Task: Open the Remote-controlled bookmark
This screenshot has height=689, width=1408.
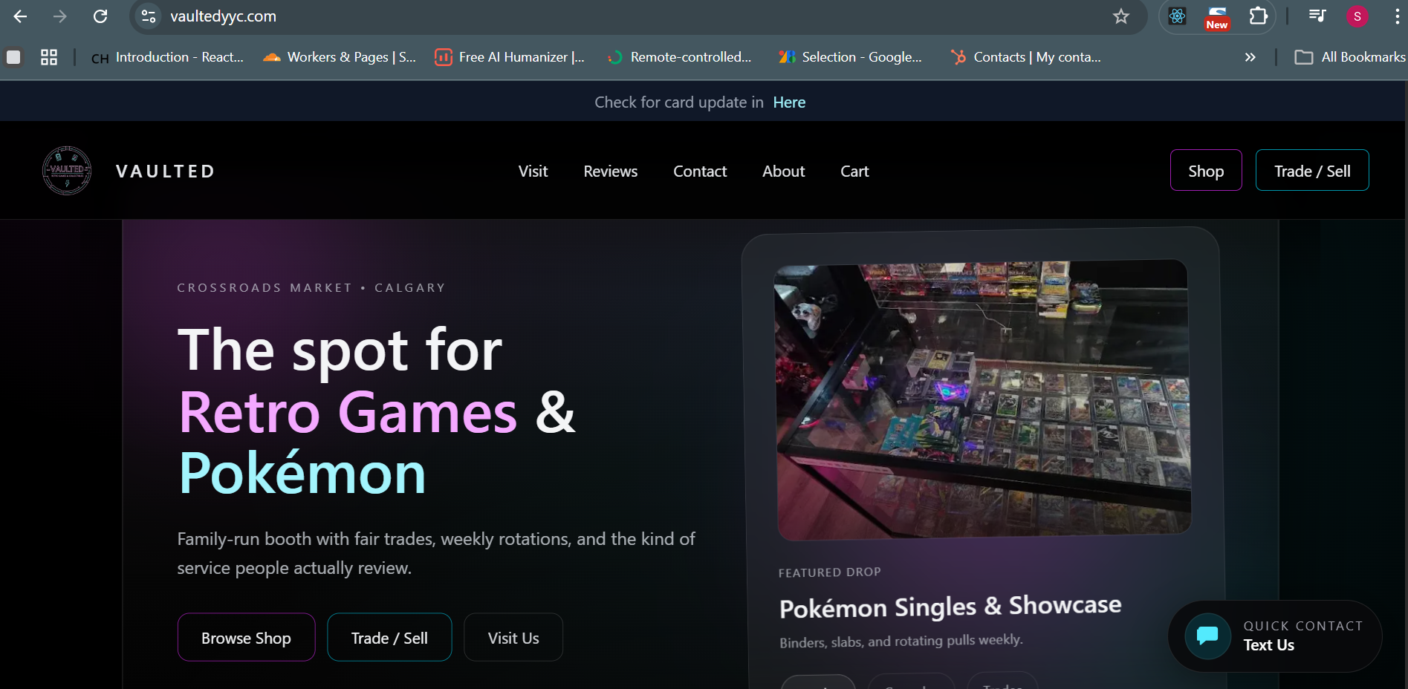Action: coord(679,57)
